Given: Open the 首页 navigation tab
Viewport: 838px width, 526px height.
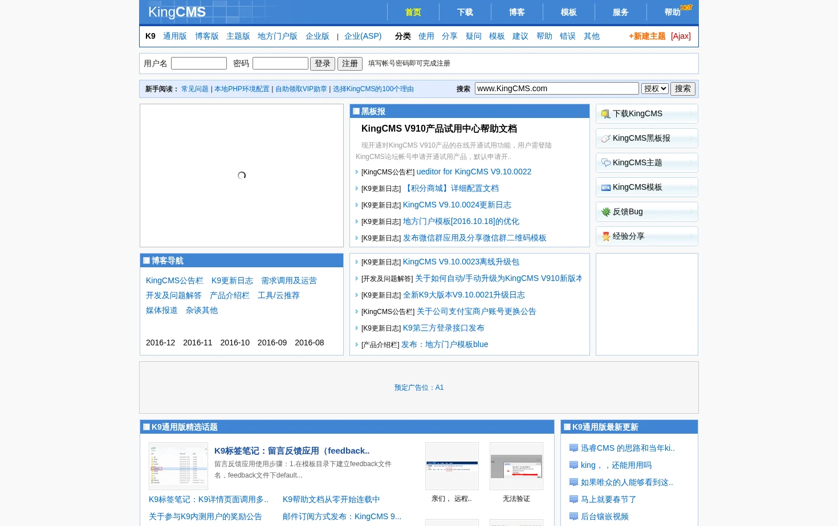Looking at the screenshot, I should click(x=413, y=12).
